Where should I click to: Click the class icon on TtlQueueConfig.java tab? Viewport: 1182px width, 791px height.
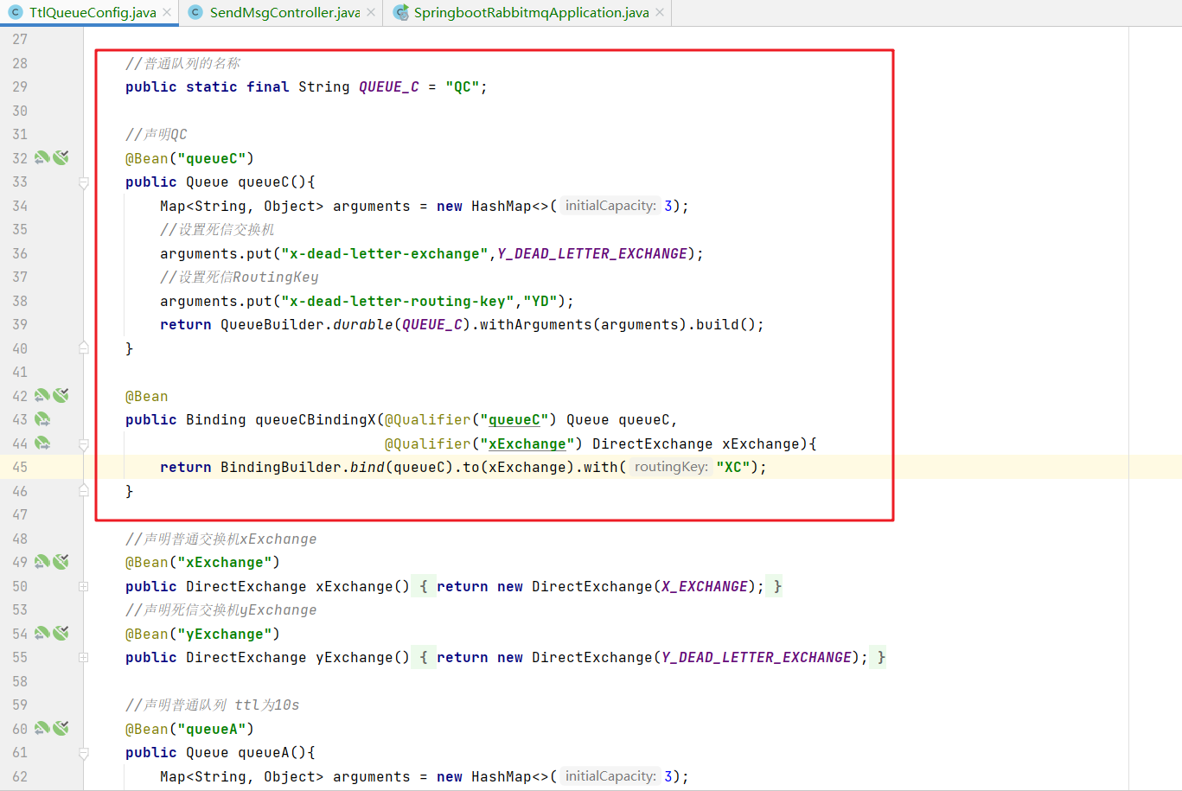click(15, 12)
